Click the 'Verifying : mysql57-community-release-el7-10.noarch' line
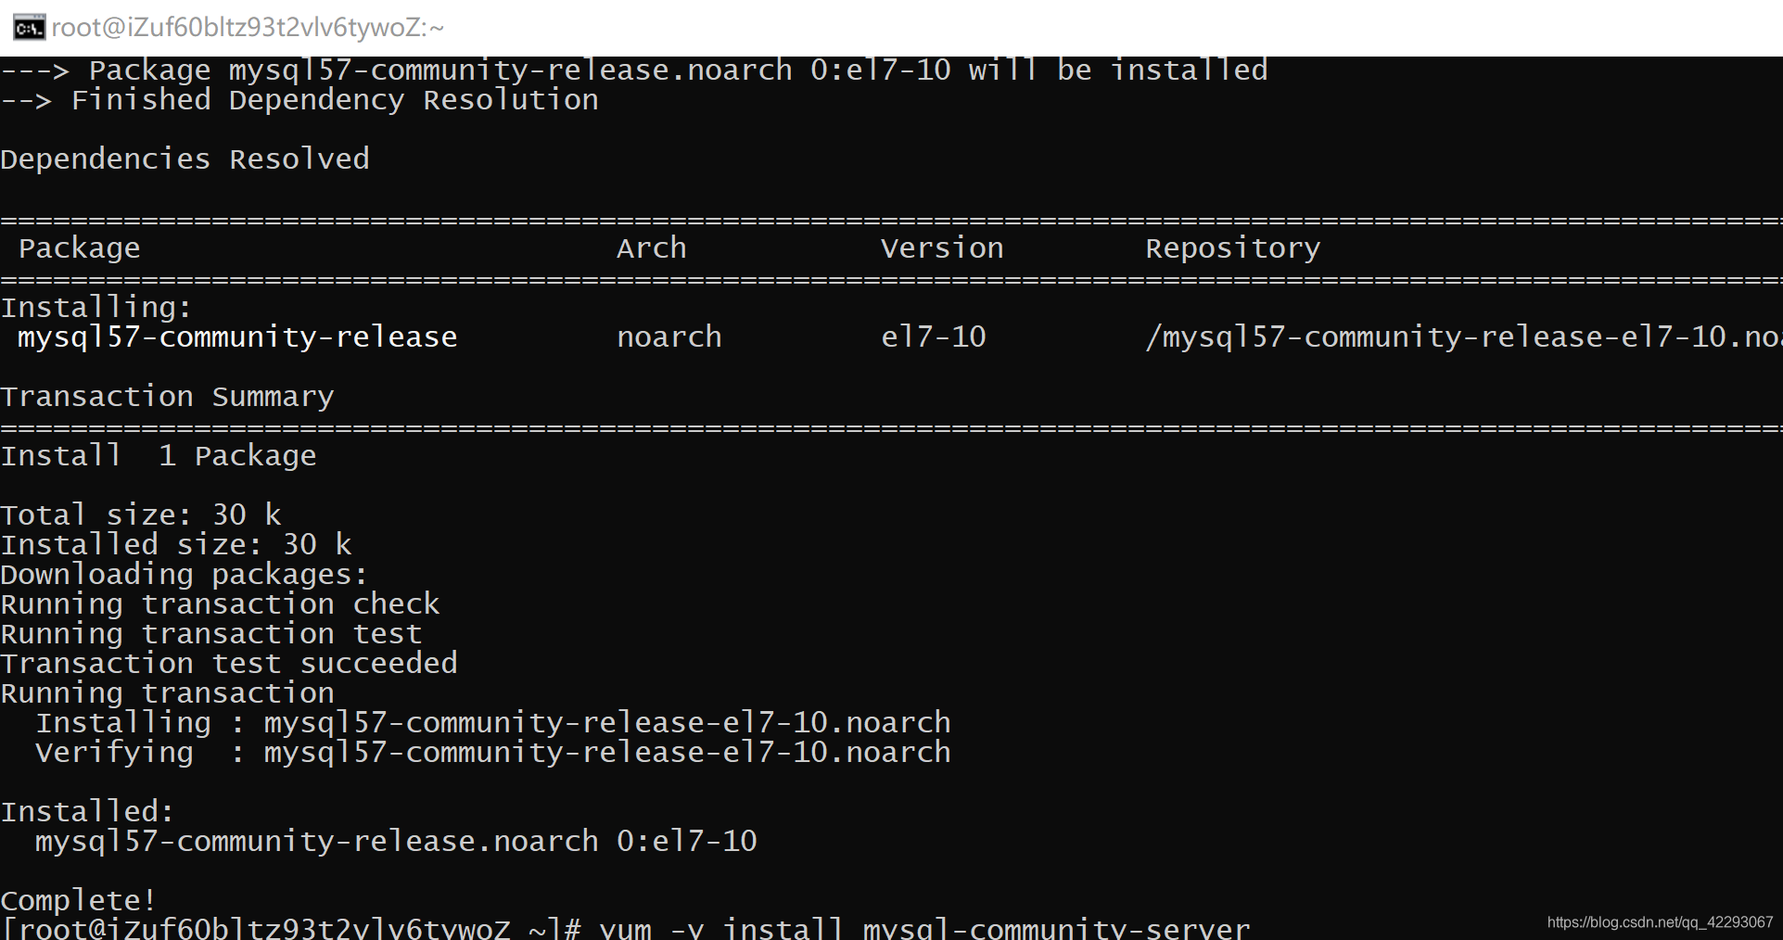The height and width of the screenshot is (940, 1783). click(493, 753)
